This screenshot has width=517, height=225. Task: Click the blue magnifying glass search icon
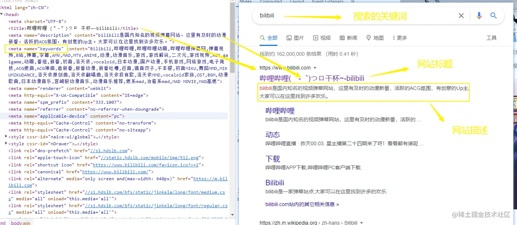493,15
